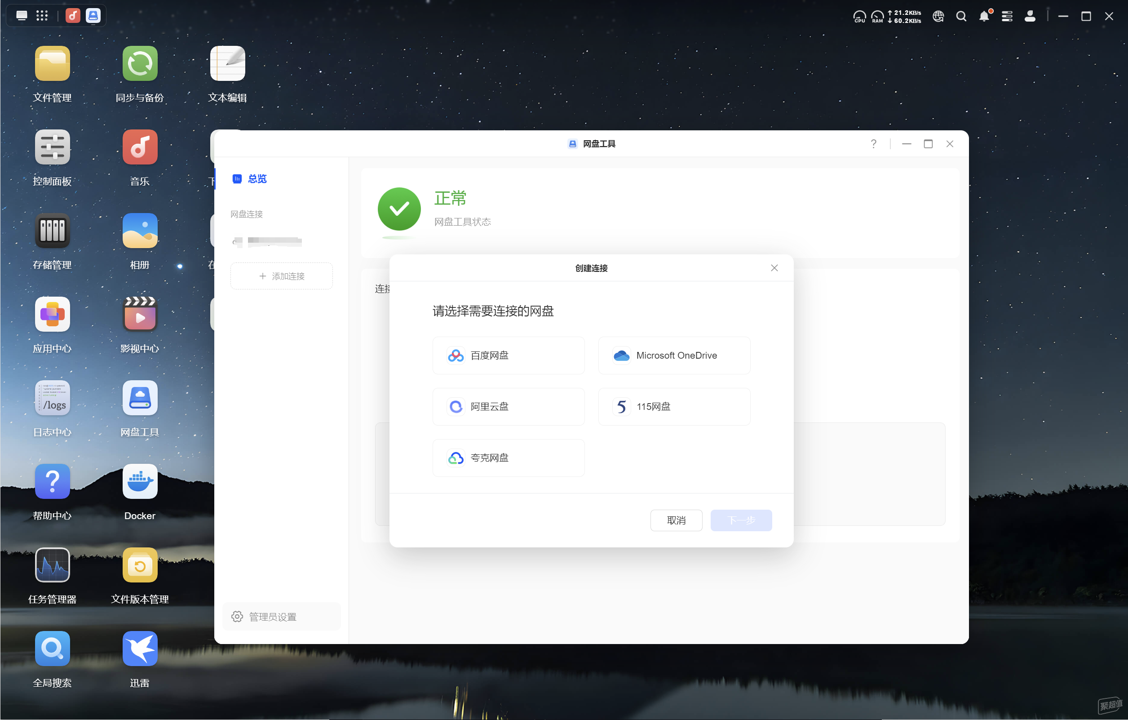
Task: Open 管理员设置 at sidebar bottom
Action: (x=282, y=617)
